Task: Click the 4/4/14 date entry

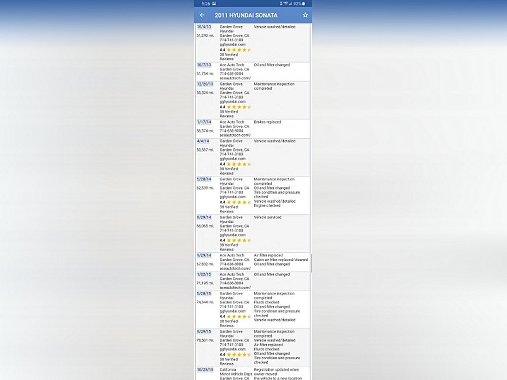Action: tap(203, 141)
